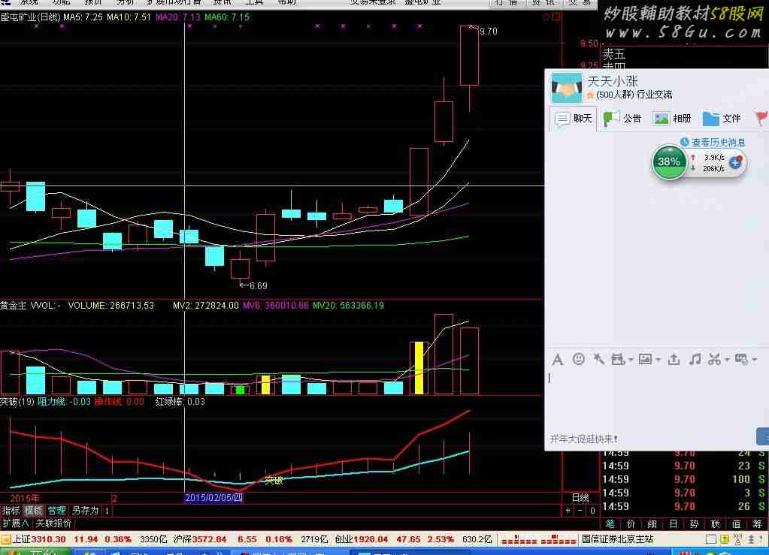Click the magic emoticon wand icon

599,359
